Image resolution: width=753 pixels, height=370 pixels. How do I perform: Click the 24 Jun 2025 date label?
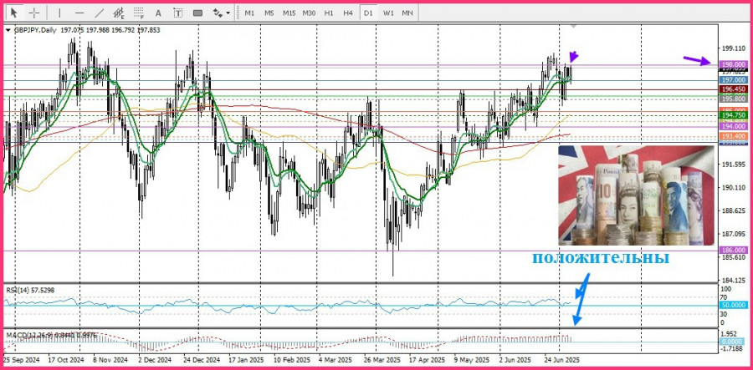[563, 359]
